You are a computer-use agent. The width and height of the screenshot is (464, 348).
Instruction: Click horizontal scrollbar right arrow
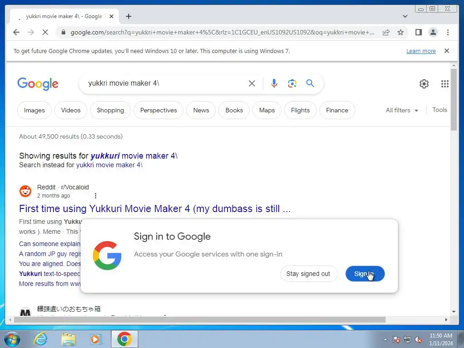(446, 319)
